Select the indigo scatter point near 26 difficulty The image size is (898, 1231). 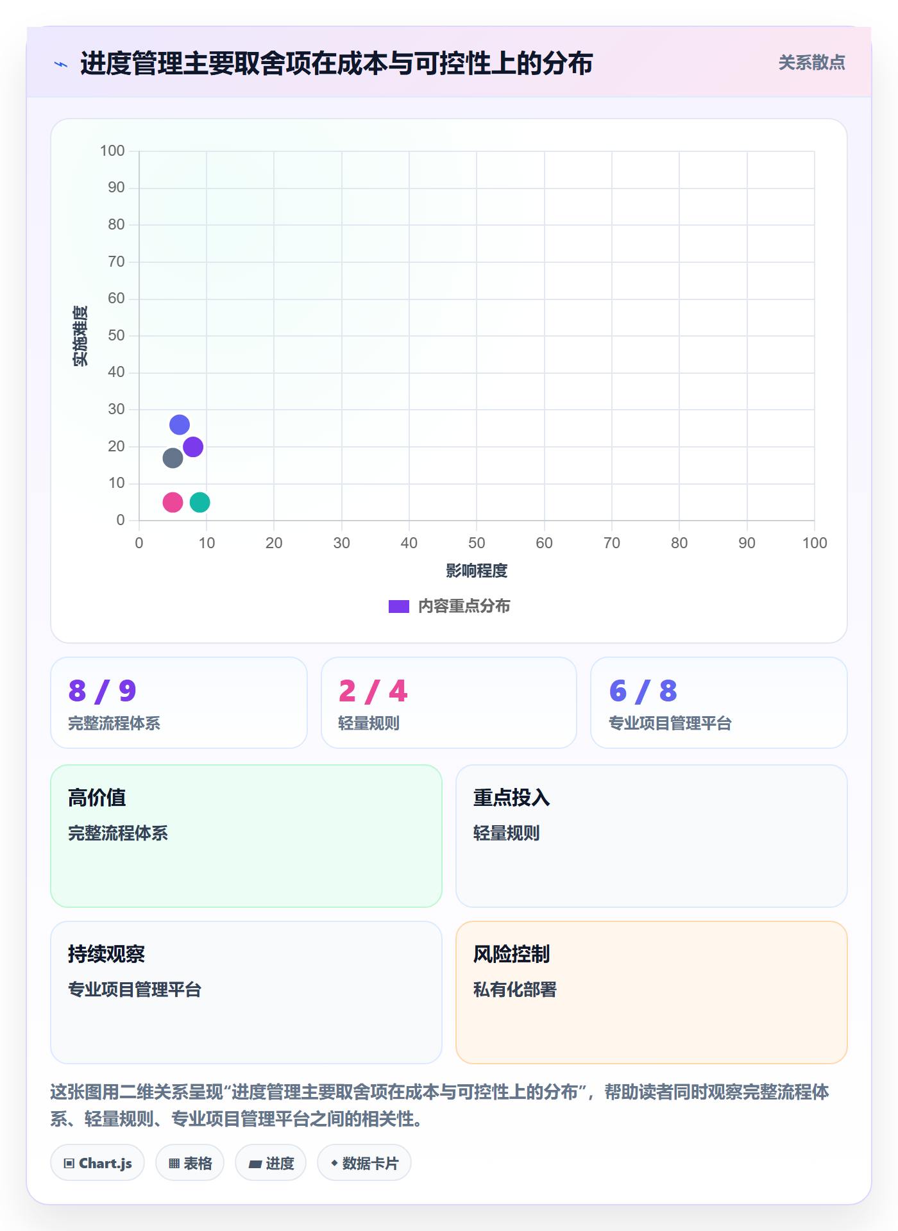point(180,424)
